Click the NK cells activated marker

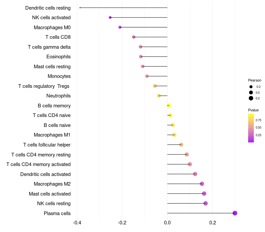coord(110,18)
